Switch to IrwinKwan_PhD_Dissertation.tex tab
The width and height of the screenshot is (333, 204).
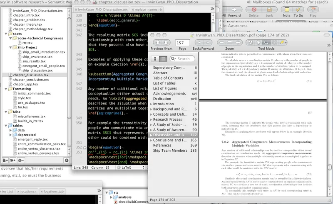tap(103, 10)
